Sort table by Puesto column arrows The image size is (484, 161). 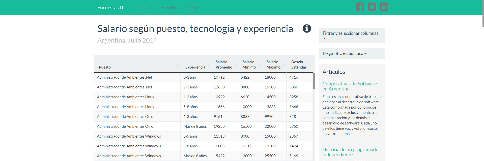point(178,65)
